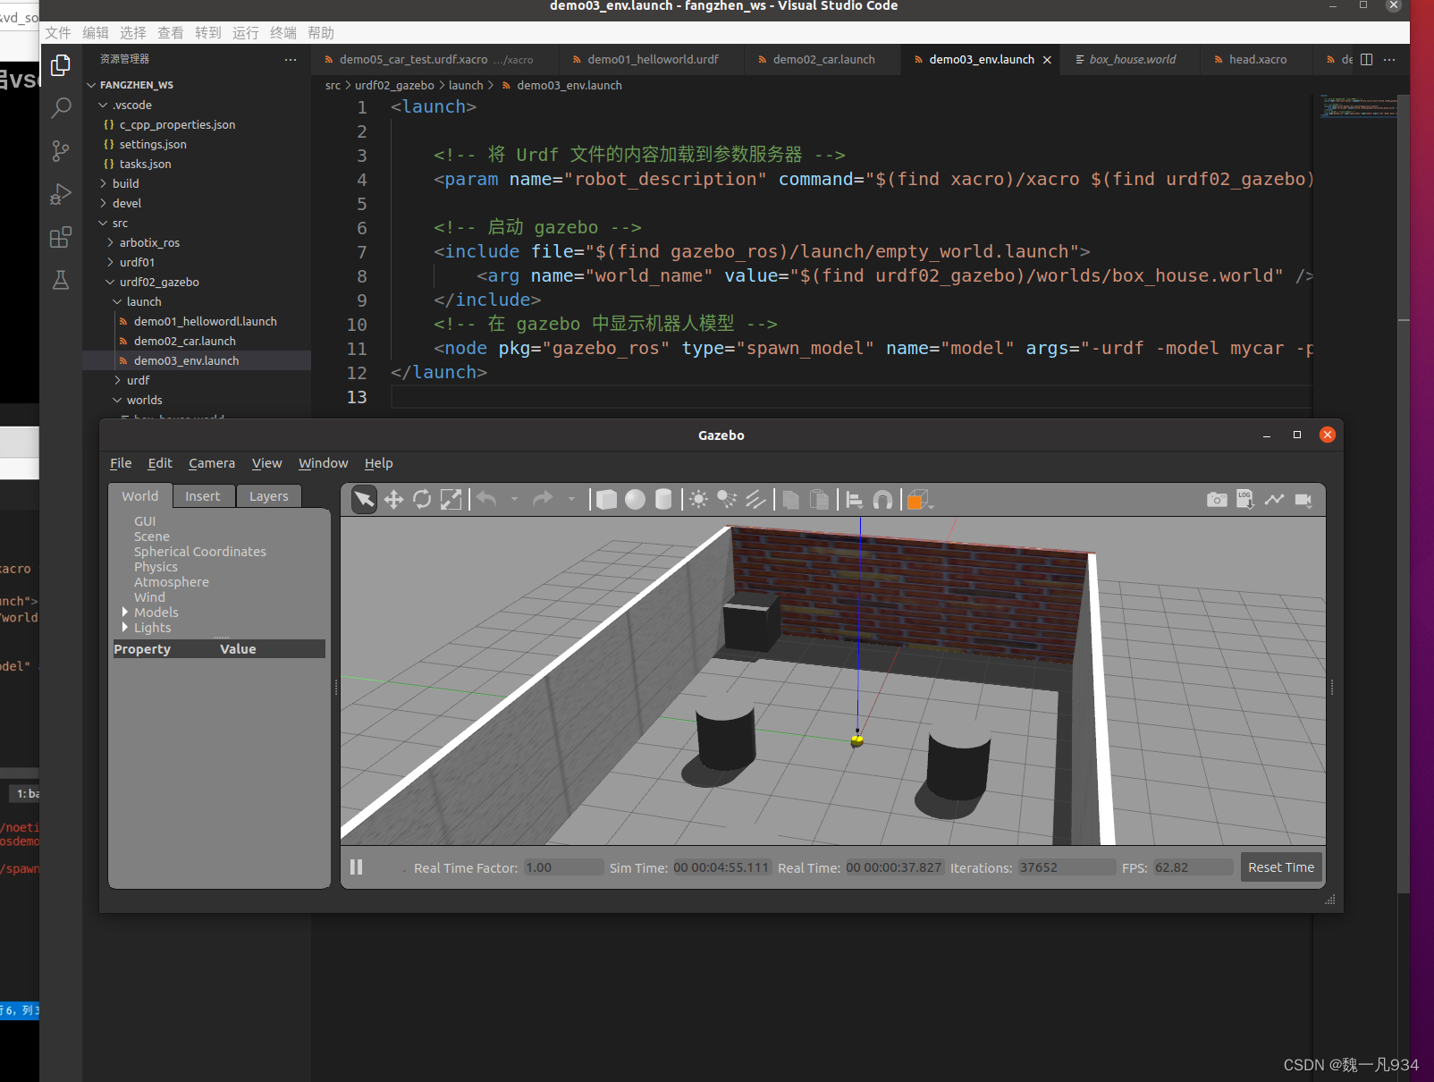Click the redo arrow in Gazebo toolbar

543,499
